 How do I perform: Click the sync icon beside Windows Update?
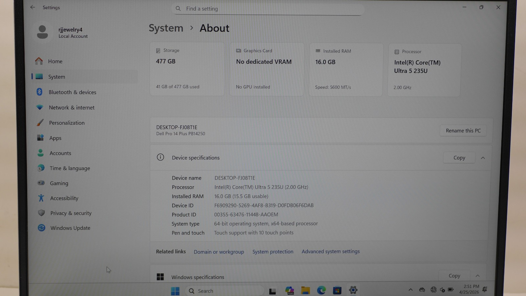pyautogui.click(x=41, y=228)
